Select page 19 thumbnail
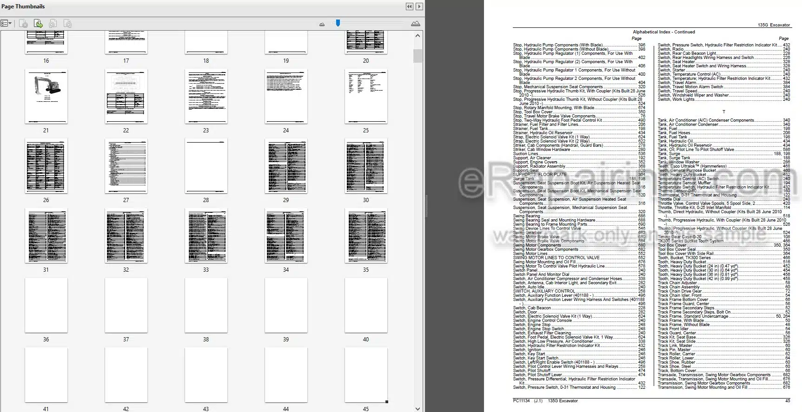This screenshot has width=802, height=412. click(286, 42)
